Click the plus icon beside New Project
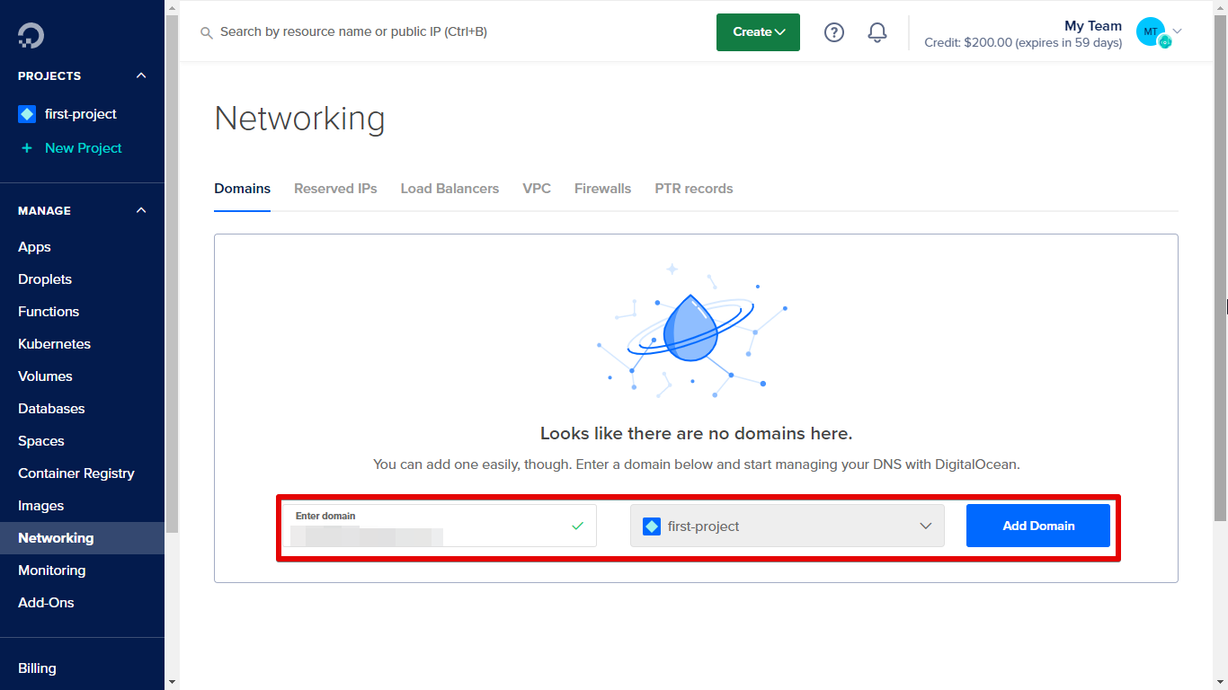The width and height of the screenshot is (1228, 690). [x=27, y=148]
